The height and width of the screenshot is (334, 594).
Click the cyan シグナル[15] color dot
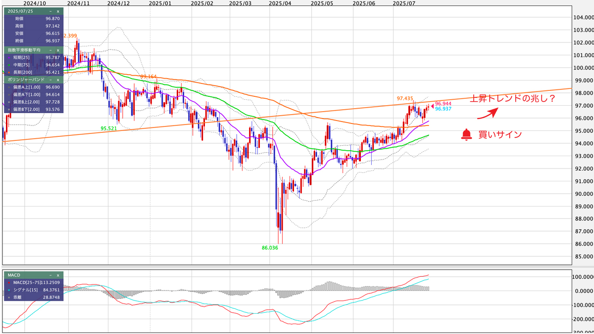(x=9, y=290)
